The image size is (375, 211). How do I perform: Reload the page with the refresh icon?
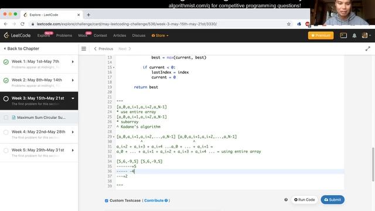(22, 24)
